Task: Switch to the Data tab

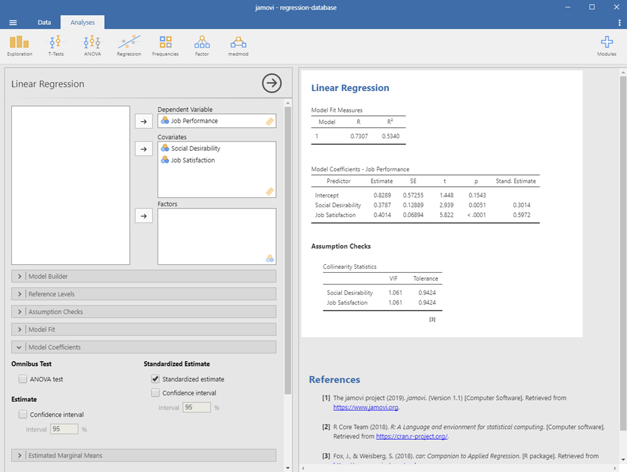Action: click(x=44, y=22)
